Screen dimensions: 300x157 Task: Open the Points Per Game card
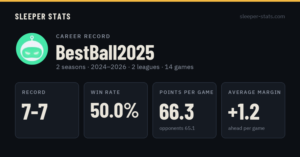click(184, 110)
